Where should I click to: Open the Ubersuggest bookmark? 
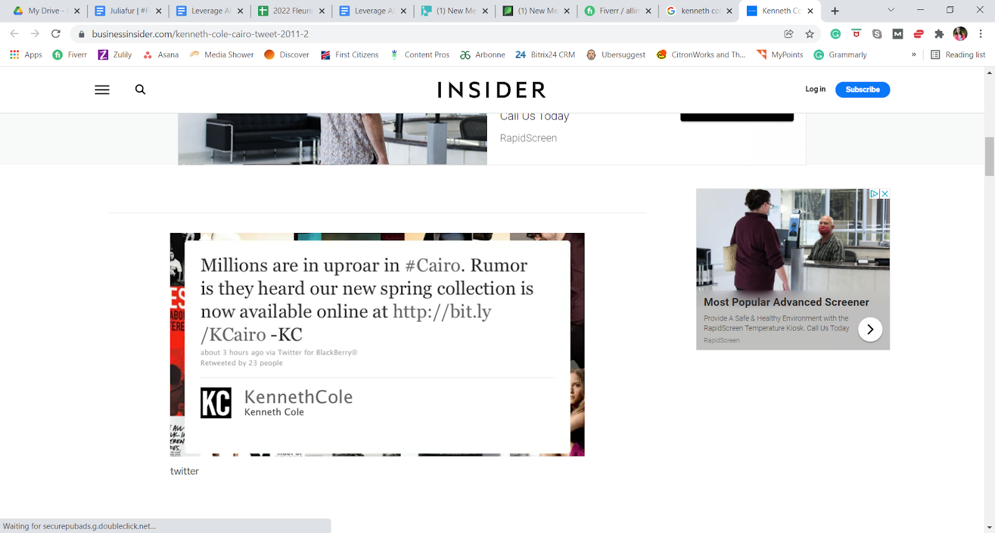(616, 55)
